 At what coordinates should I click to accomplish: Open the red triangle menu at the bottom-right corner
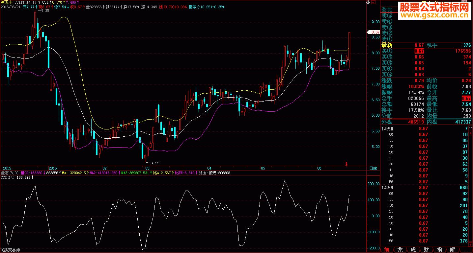(x=470, y=245)
